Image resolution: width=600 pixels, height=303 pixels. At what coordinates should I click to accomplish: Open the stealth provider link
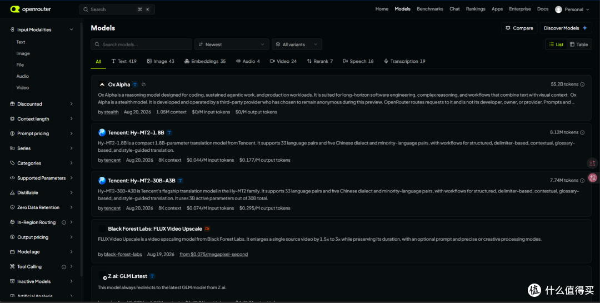(111, 112)
